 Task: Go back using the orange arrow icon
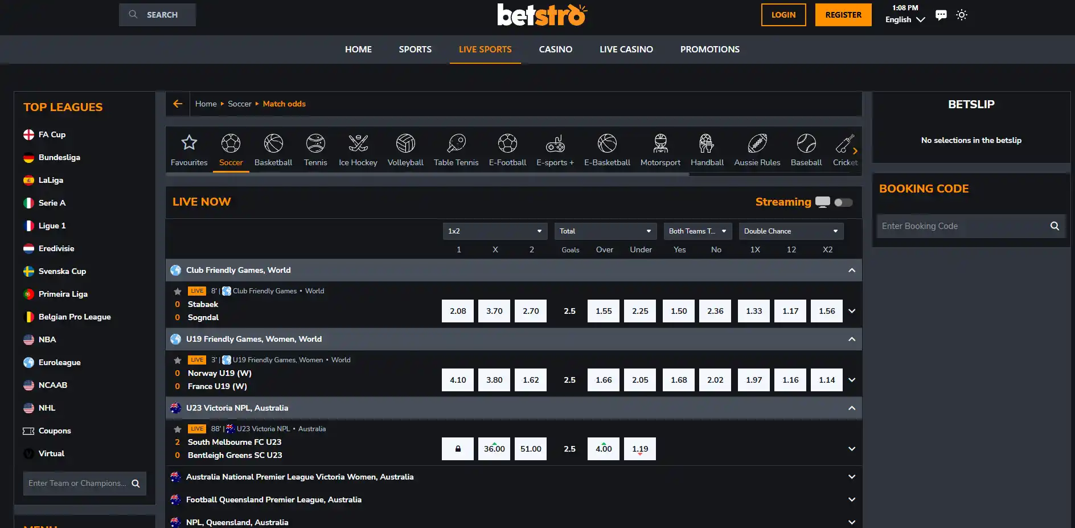pos(178,104)
